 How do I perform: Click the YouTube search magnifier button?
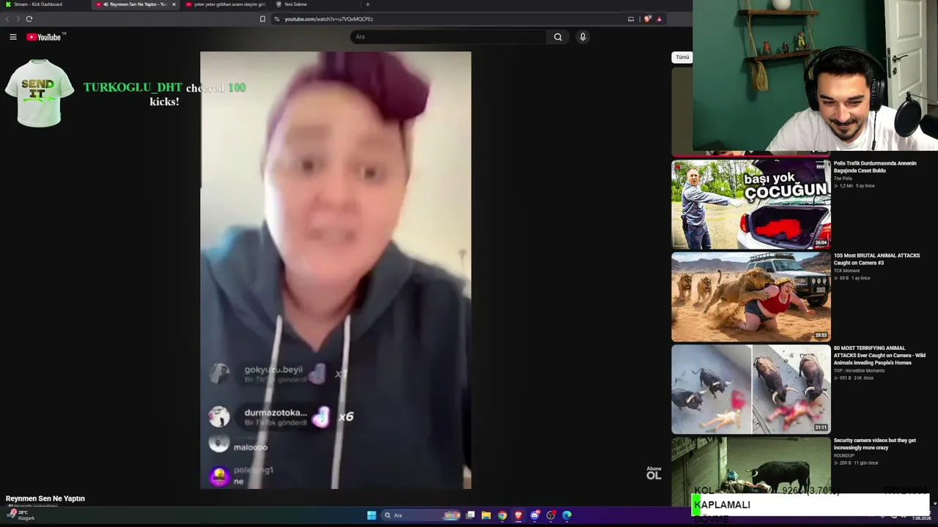pos(558,37)
